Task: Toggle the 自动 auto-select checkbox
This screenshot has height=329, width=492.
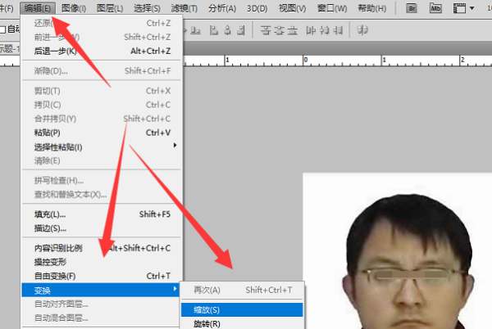Action: (x=2, y=29)
